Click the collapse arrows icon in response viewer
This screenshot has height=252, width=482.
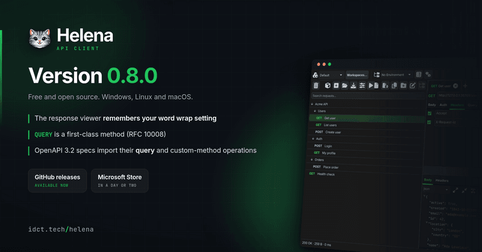pyautogui.click(x=464, y=191)
